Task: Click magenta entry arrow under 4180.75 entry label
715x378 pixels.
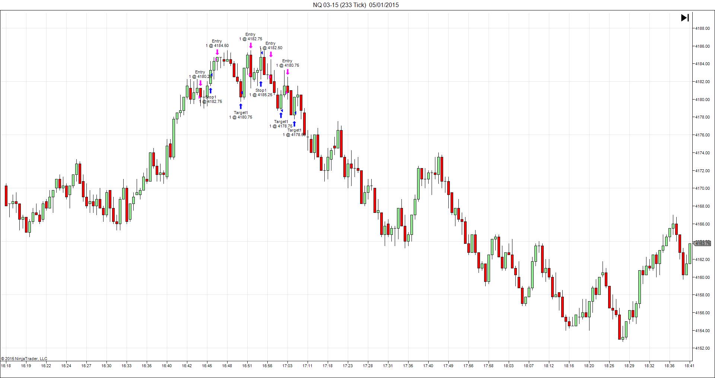Action: pyautogui.click(x=287, y=72)
